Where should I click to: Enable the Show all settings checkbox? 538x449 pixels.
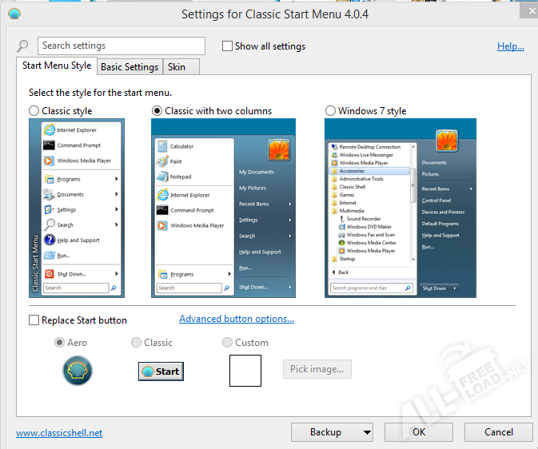(x=228, y=46)
